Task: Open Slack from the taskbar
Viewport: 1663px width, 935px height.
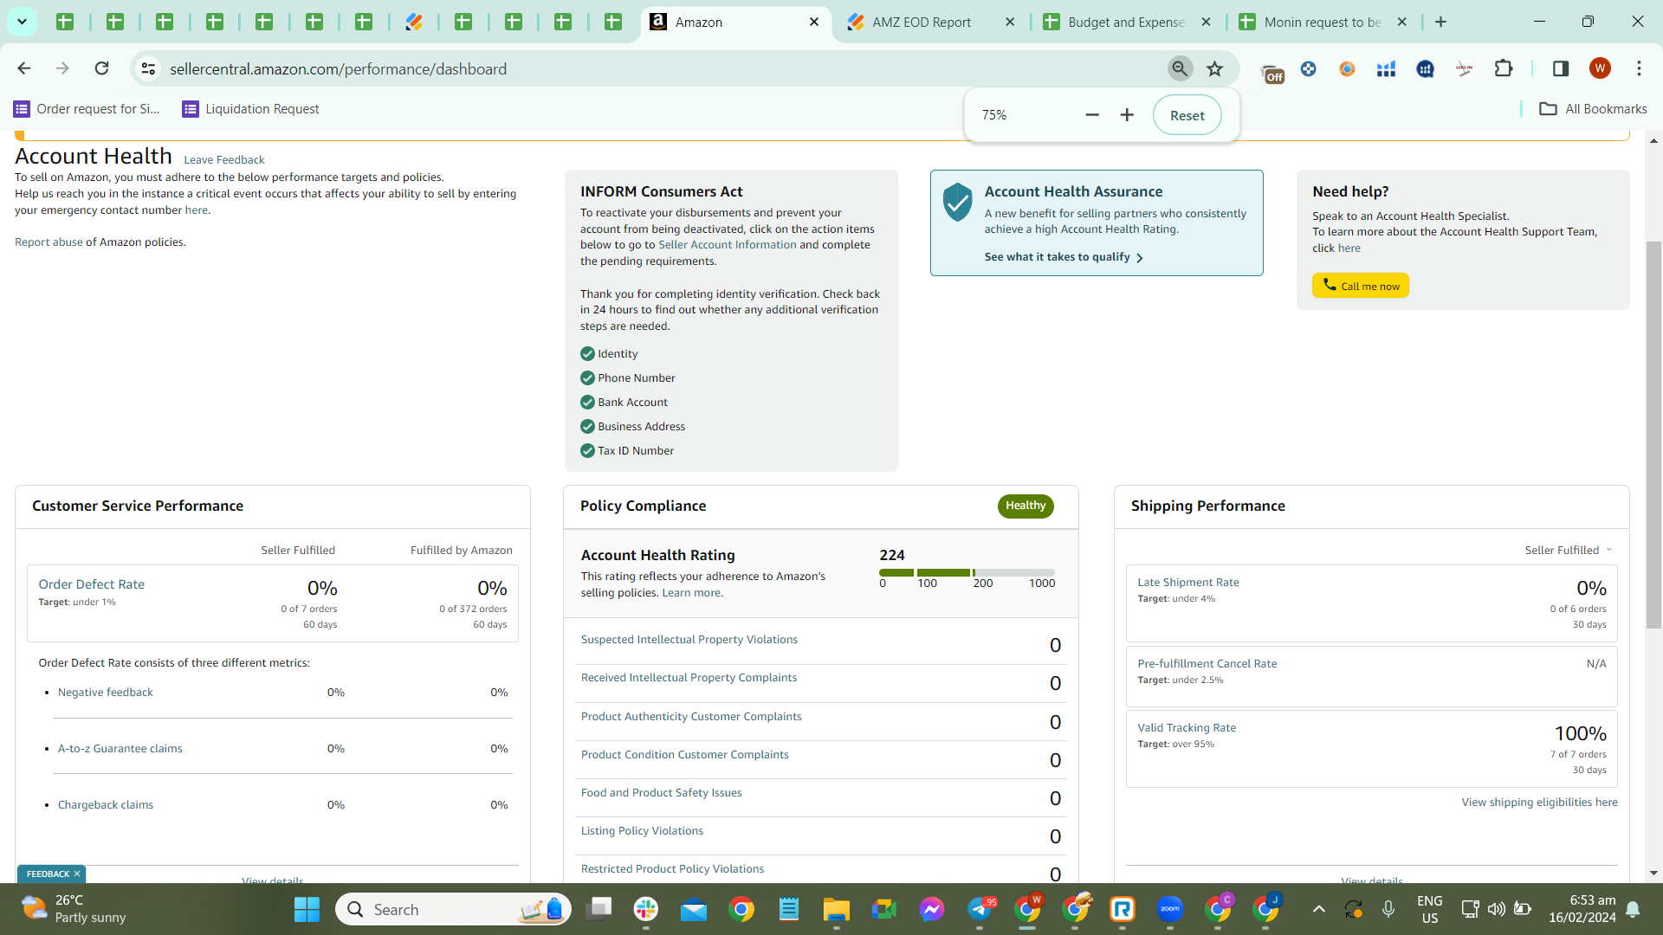Action: [x=645, y=909]
